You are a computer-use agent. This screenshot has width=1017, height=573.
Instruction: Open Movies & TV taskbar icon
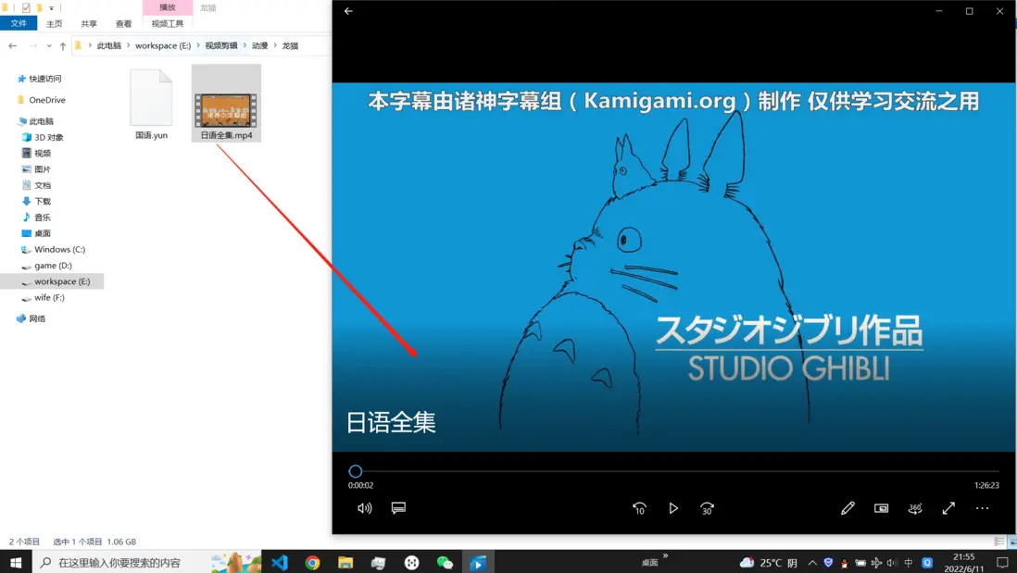point(477,563)
